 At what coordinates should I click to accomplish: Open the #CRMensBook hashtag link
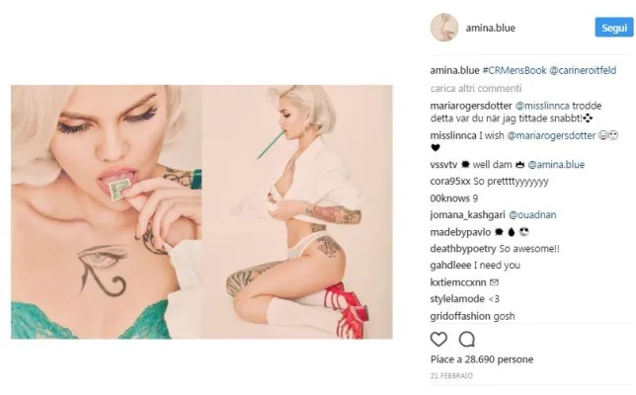point(515,70)
